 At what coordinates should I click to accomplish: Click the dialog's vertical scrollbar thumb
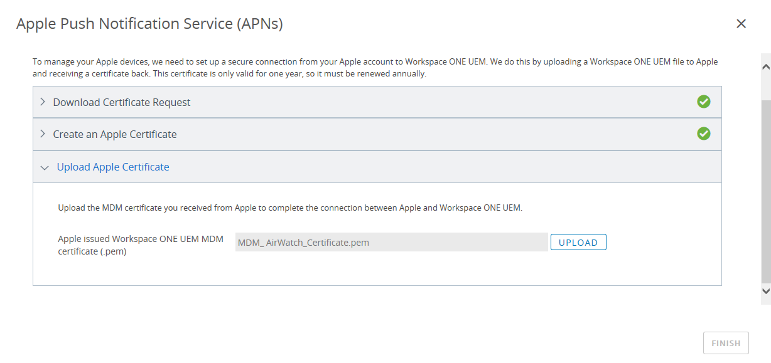point(765,191)
